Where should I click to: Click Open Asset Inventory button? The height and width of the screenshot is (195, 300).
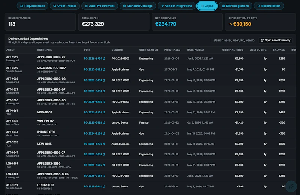(276, 40)
